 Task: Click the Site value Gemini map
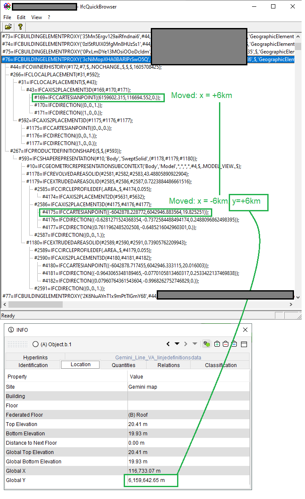(143, 387)
